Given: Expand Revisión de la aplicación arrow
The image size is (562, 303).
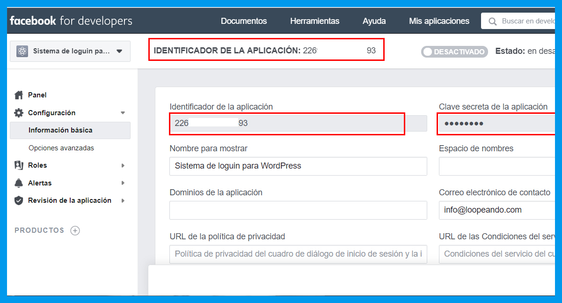Looking at the screenshot, I should 123,200.
